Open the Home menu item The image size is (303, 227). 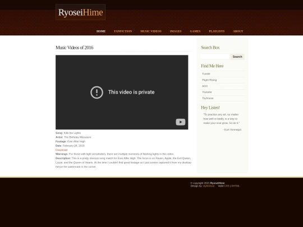coord(101,31)
